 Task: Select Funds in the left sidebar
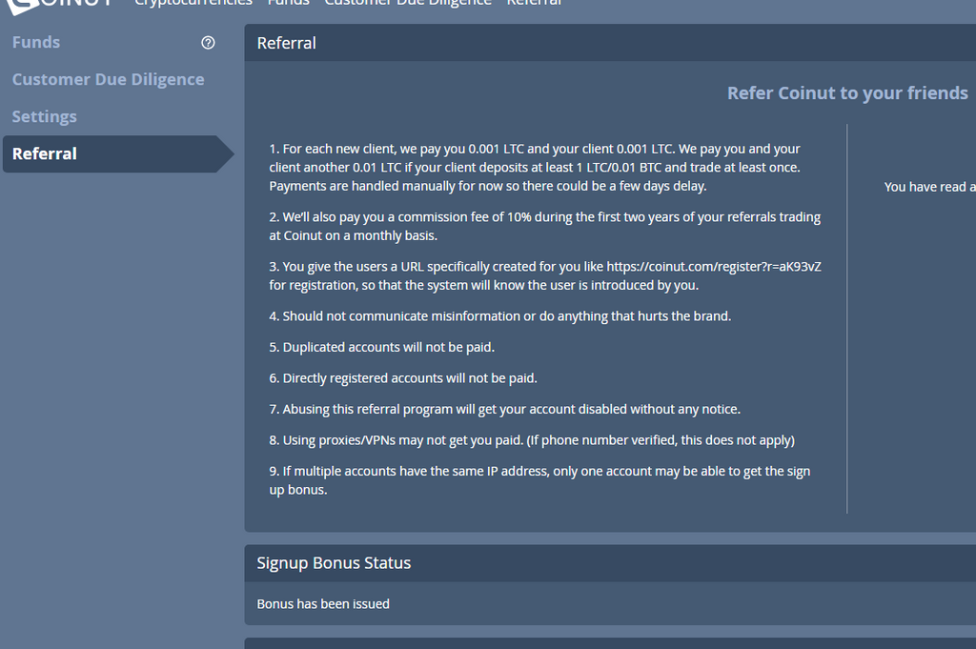[36, 42]
